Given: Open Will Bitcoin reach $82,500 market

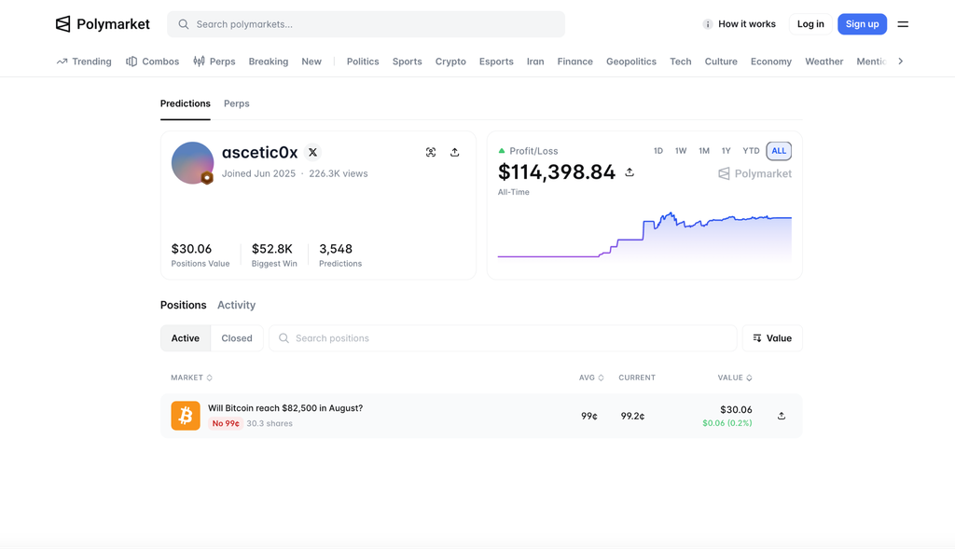Looking at the screenshot, I should coord(285,408).
